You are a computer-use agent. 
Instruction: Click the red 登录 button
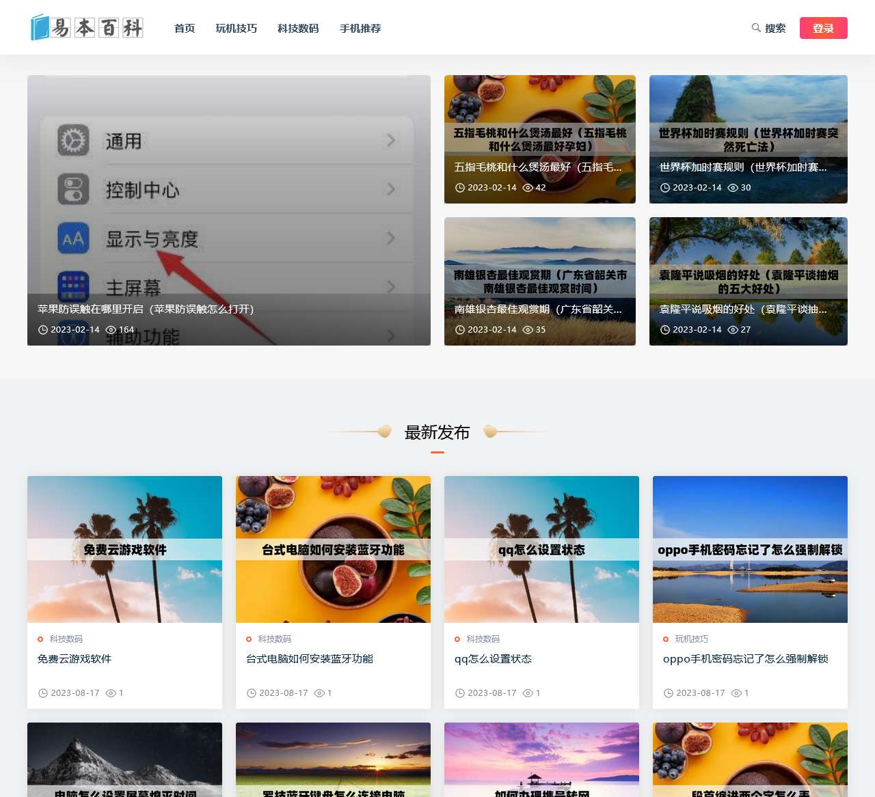click(x=824, y=28)
